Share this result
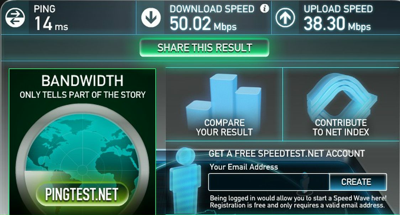The image size is (400, 215). (x=204, y=48)
